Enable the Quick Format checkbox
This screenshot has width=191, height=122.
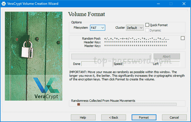pos(147,25)
